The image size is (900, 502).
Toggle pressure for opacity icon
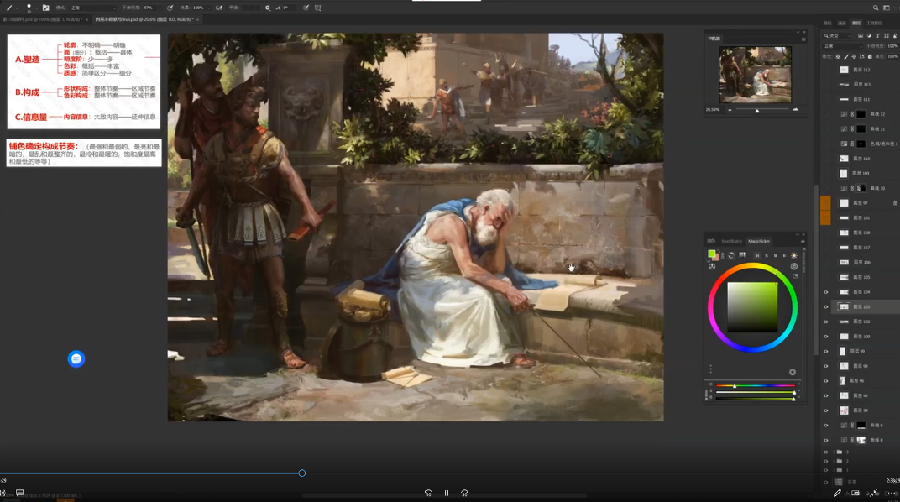point(170,8)
